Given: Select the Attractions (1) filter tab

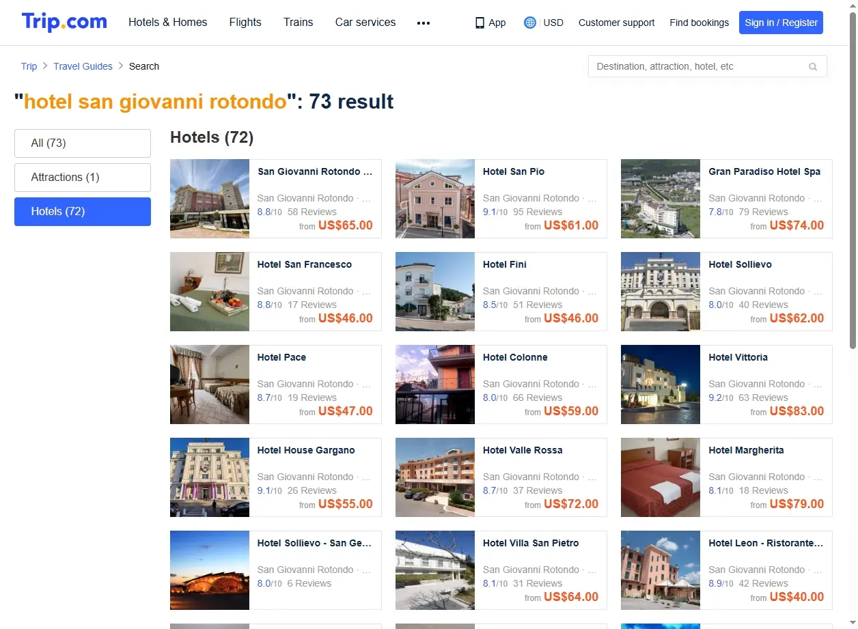Looking at the screenshot, I should [x=83, y=178].
